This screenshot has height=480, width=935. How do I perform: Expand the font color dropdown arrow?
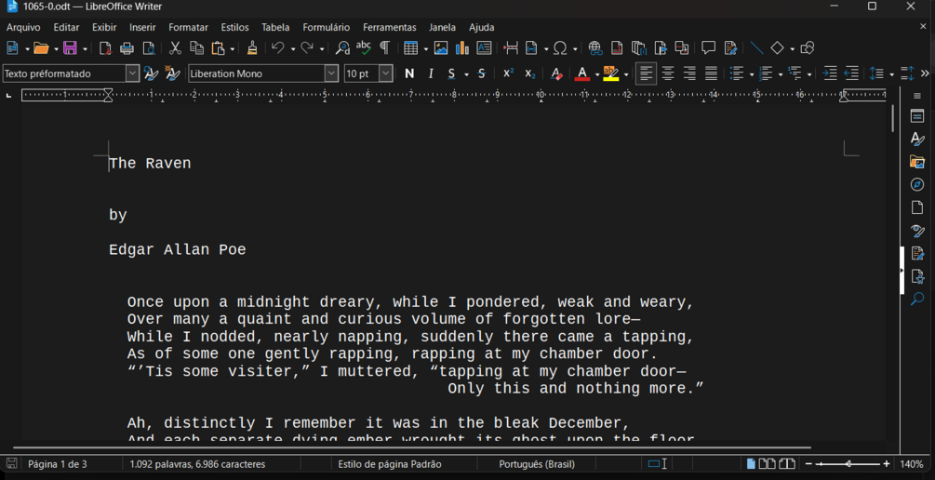[596, 74]
